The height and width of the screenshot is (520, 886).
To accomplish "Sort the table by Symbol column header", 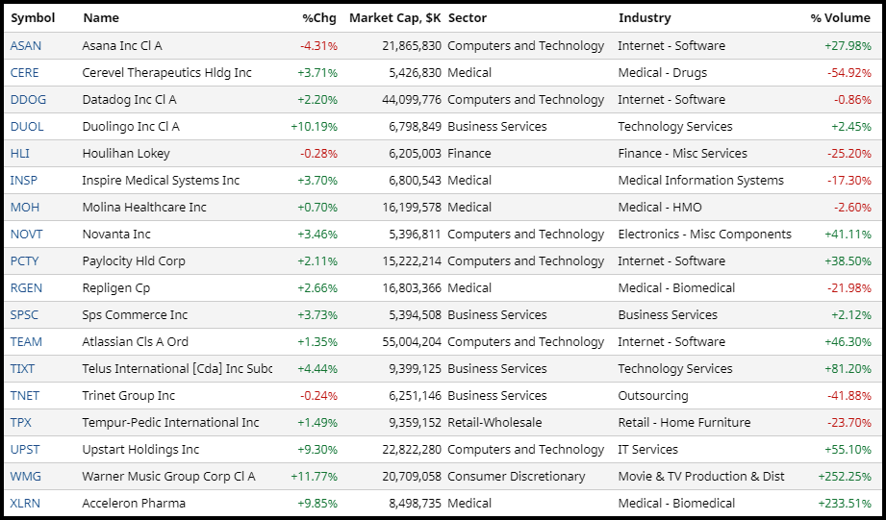I will click(x=33, y=18).
